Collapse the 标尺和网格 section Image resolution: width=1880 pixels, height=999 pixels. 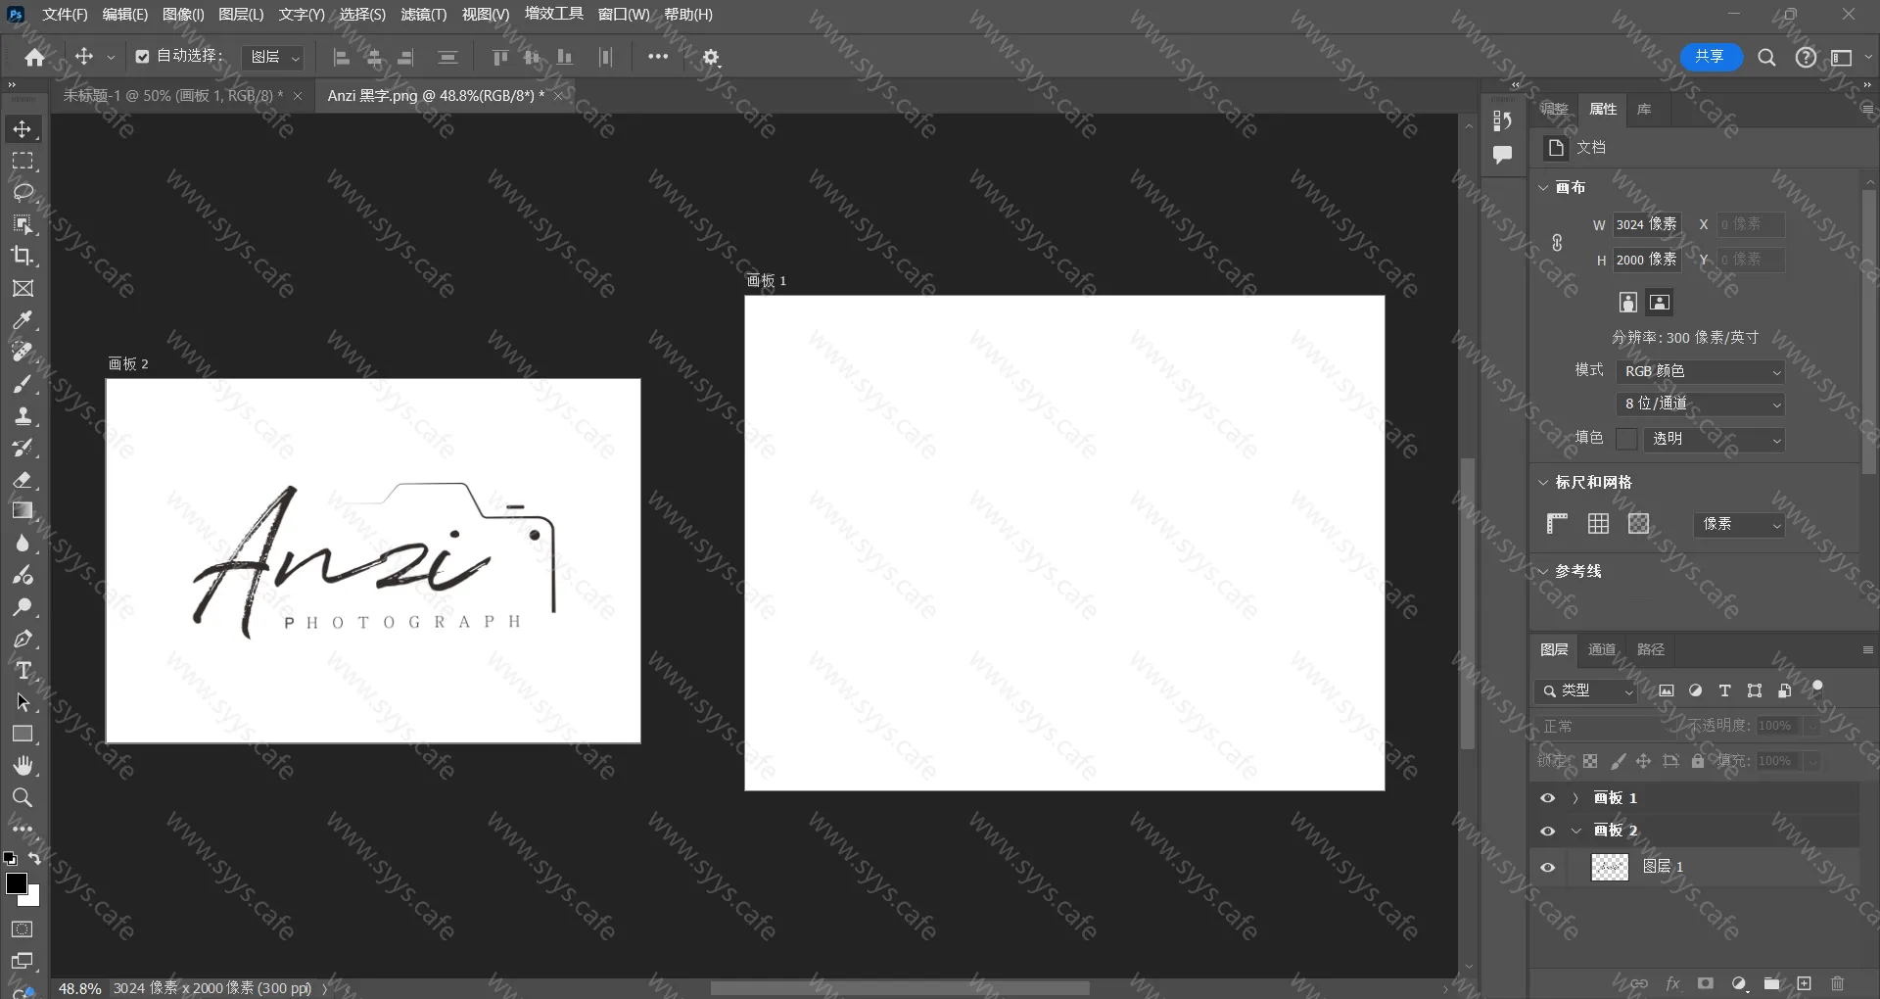click(1543, 482)
